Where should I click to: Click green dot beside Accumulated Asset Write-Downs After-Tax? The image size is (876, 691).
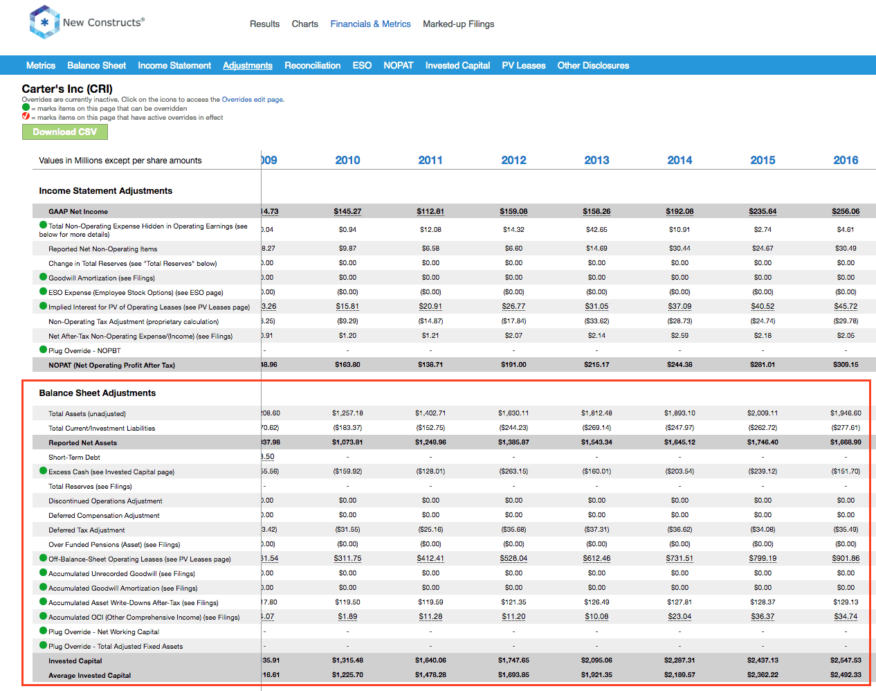click(x=43, y=602)
